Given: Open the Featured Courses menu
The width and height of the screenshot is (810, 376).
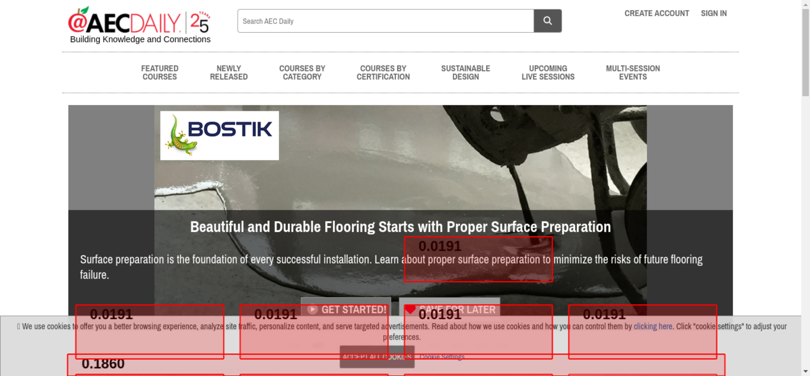Looking at the screenshot, I should [160, 73].
